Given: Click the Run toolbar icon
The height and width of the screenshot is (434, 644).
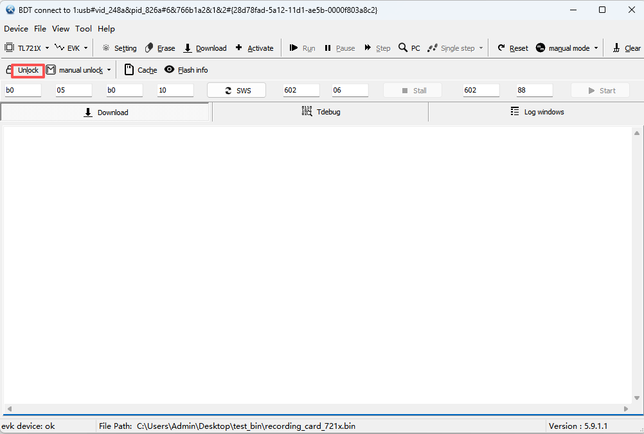Looking at the screenshot, I should coord(293,48).
